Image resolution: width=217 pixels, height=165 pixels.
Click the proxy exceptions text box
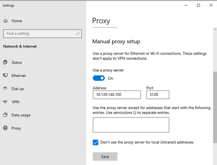(x=131, y=125)
